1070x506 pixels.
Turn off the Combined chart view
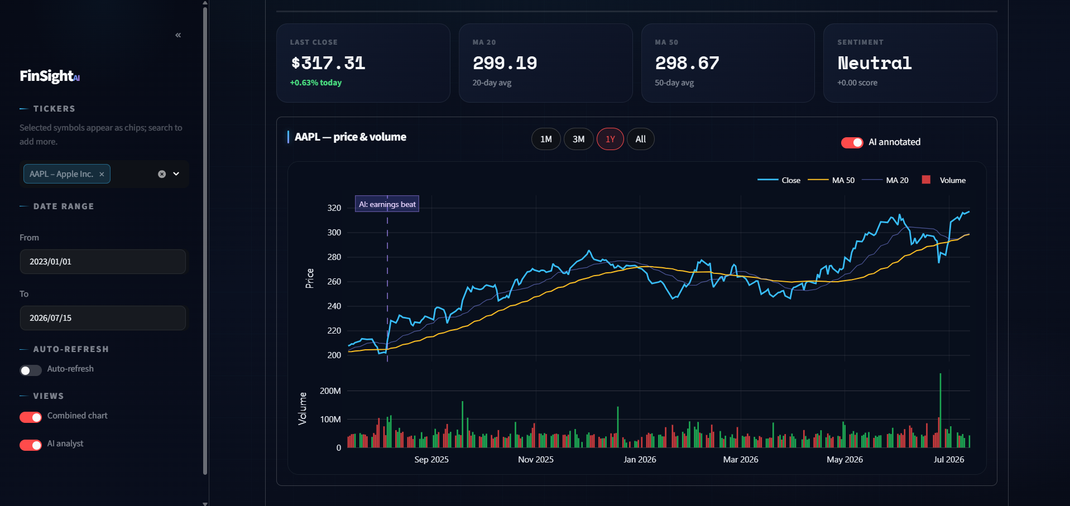(x=31, y=417)
